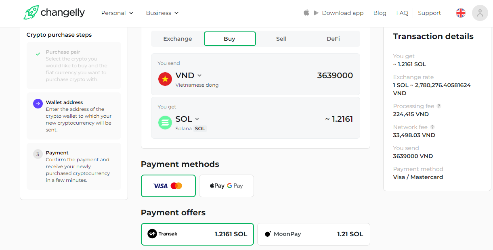
Task: Click the Processing fee help icon
Action: (x=439, y=106)
